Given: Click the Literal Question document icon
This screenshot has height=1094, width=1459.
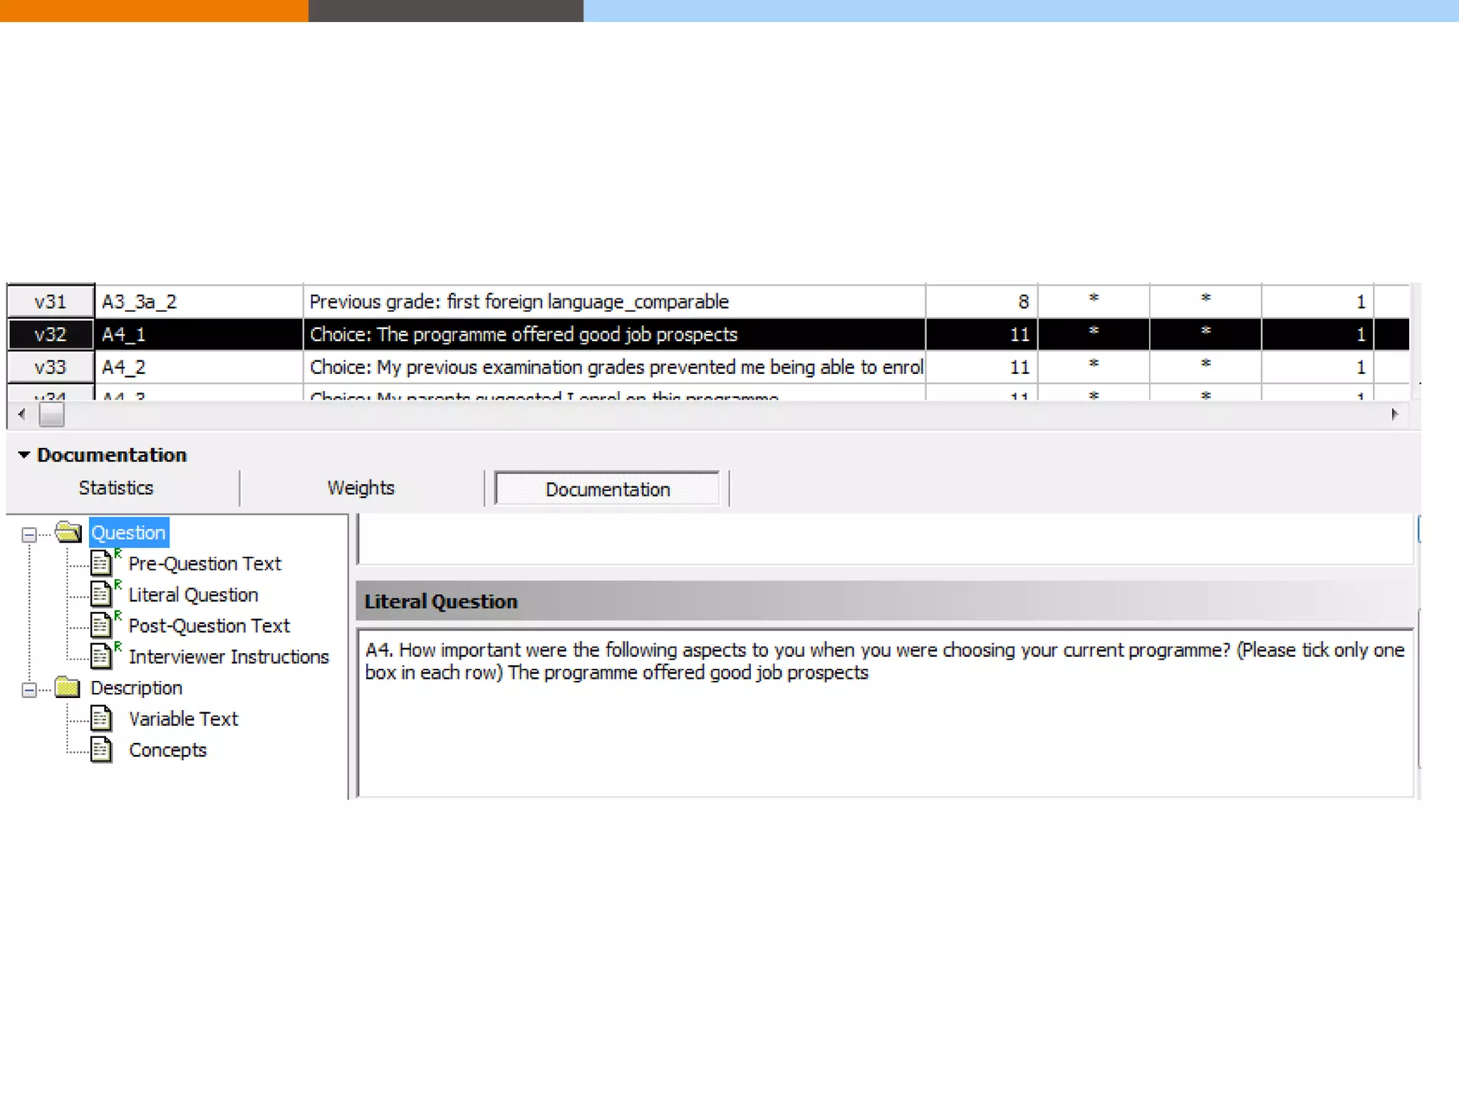Looking at the screenshot, I should pyautogui.click(x=101, y=594).
